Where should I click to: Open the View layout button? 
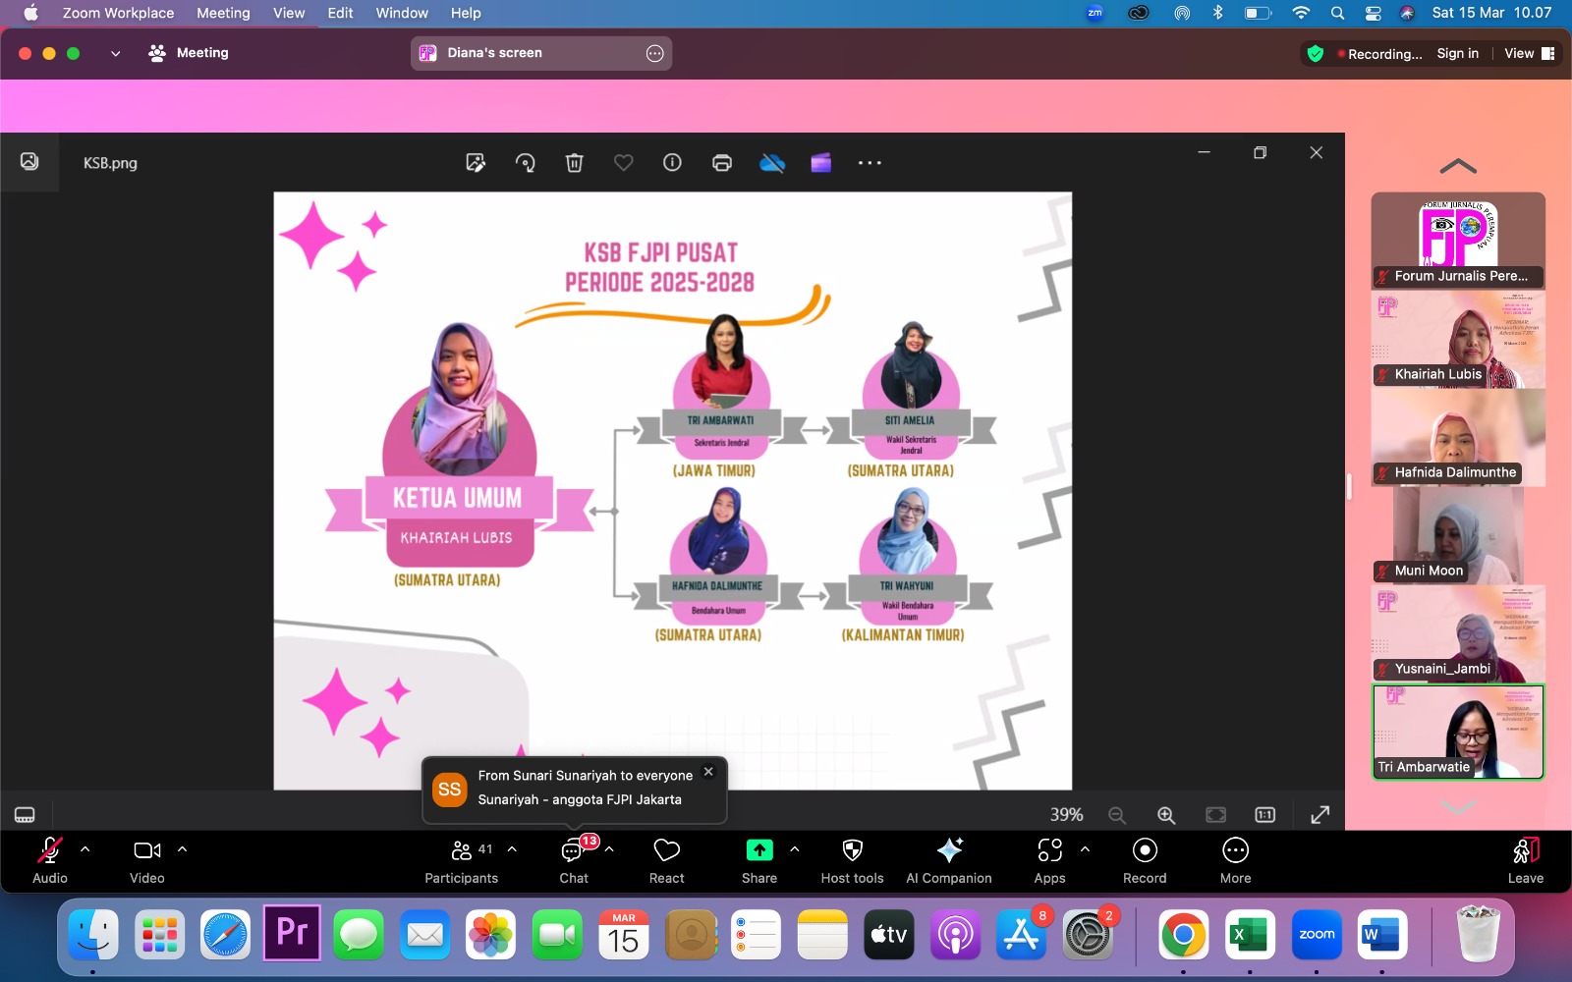(1529, 53)
